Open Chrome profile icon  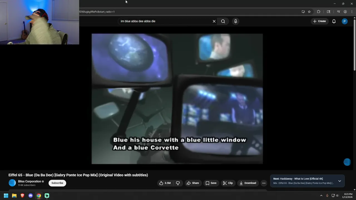pyautogui.click(x=345, y=12)
